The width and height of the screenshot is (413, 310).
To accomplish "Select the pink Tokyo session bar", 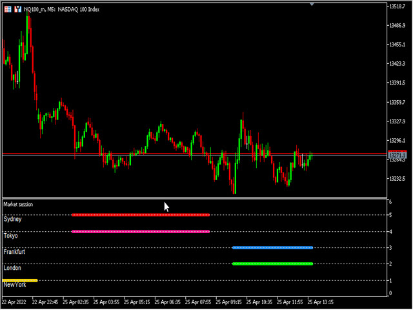I will [x=141, y=232].
